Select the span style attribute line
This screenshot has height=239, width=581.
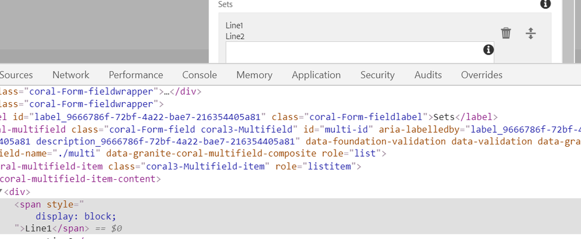tap(49, 204)
